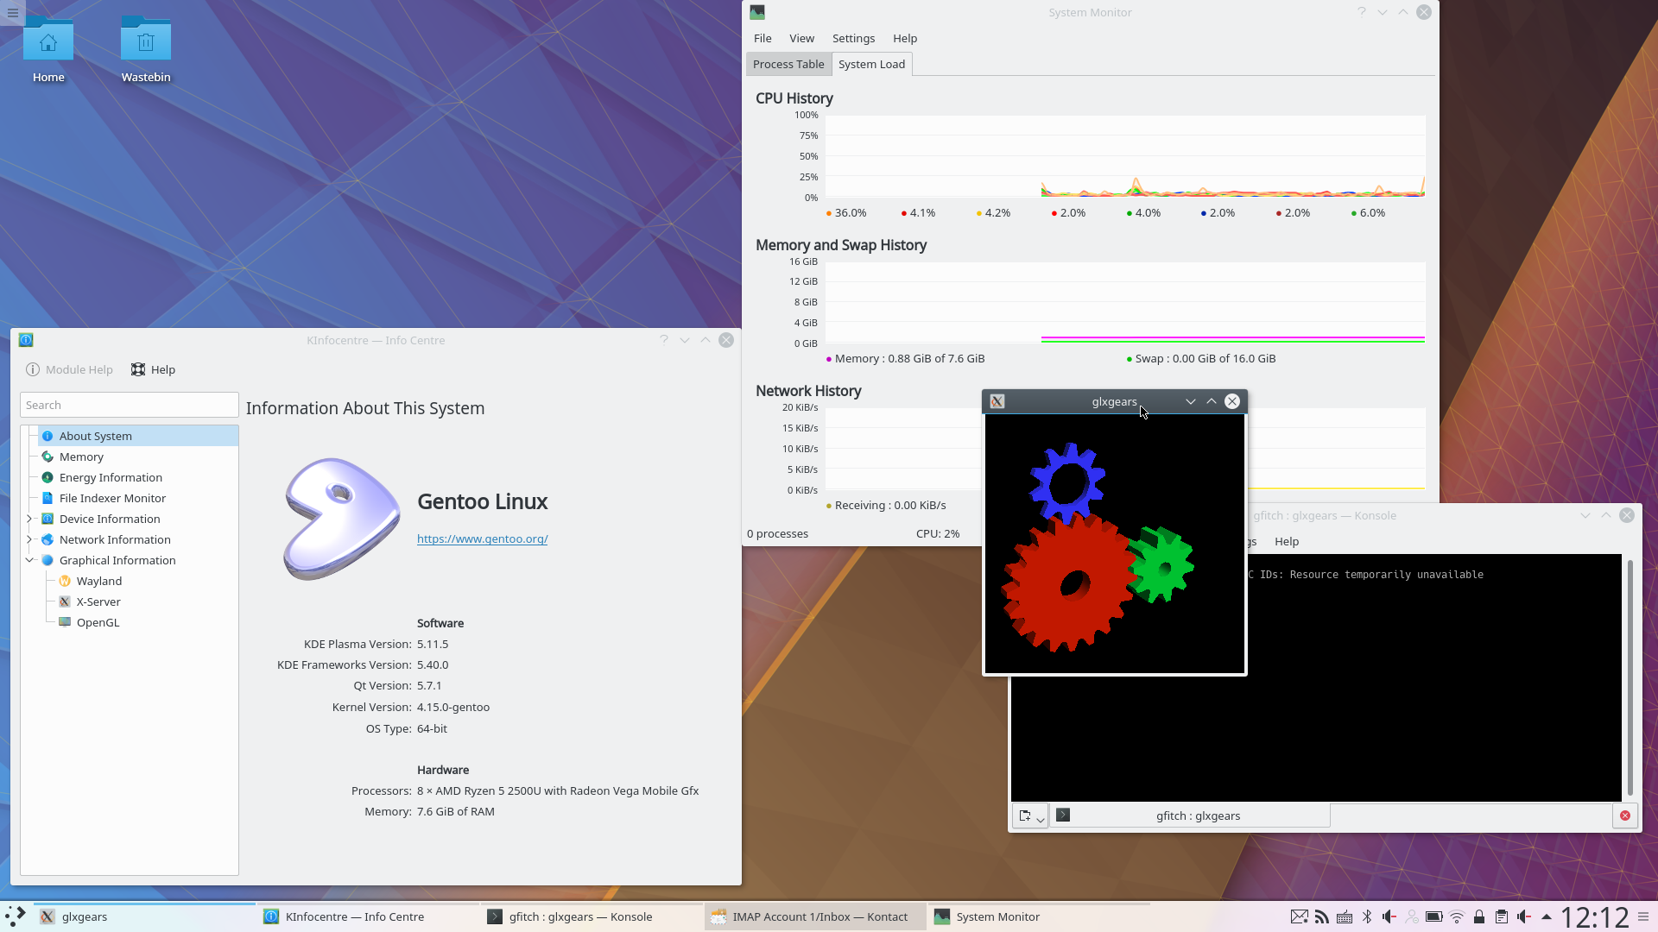Click the Swap 0.00 GiB legend entry
This screenshot has width=1658, height=932.
pos(1200,358)
